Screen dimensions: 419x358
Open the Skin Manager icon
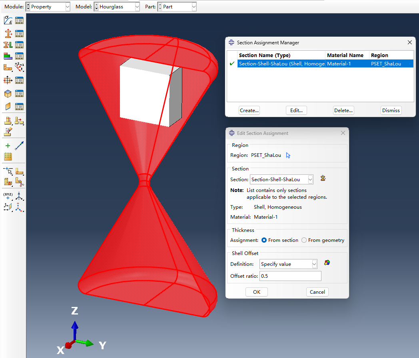(x=19, y=93)
